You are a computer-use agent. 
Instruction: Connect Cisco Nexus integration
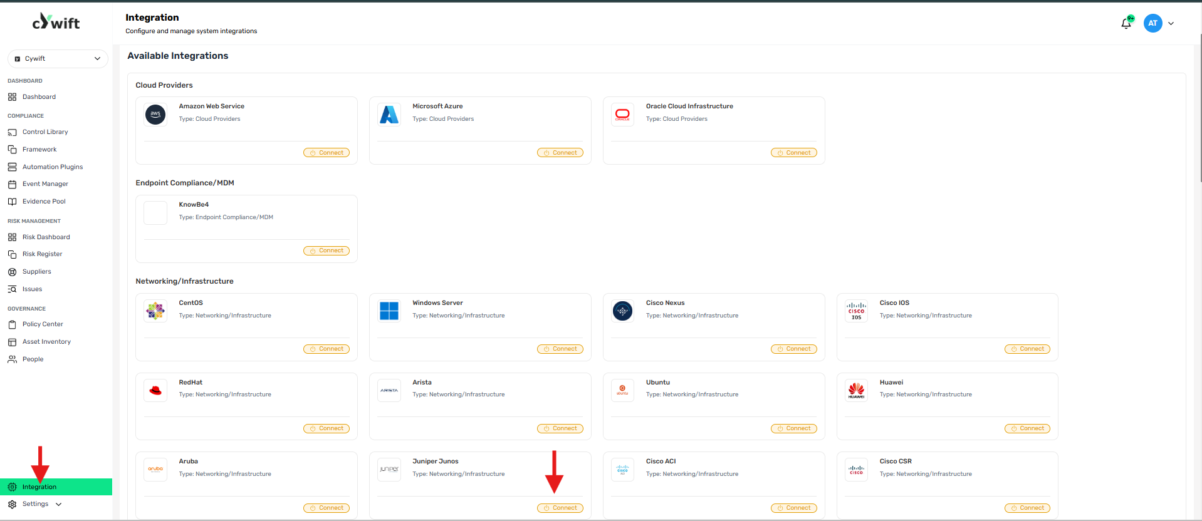794,349
